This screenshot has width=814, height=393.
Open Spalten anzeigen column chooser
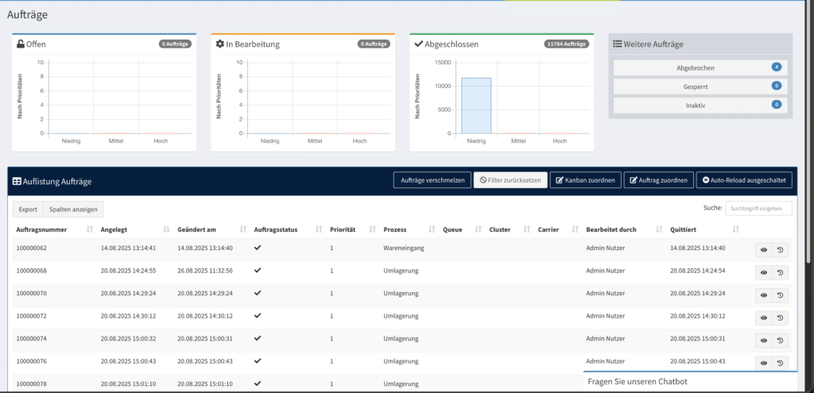coord(73,210)
